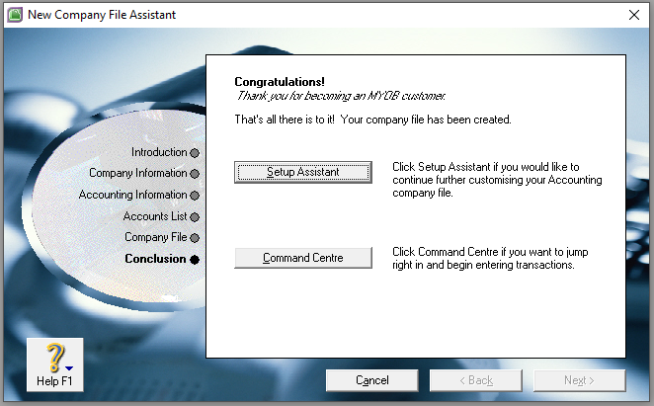The height and width of the screenshot is (406, 654).
Task: Click the Setup Assistant button
Action: pos(303,172)
